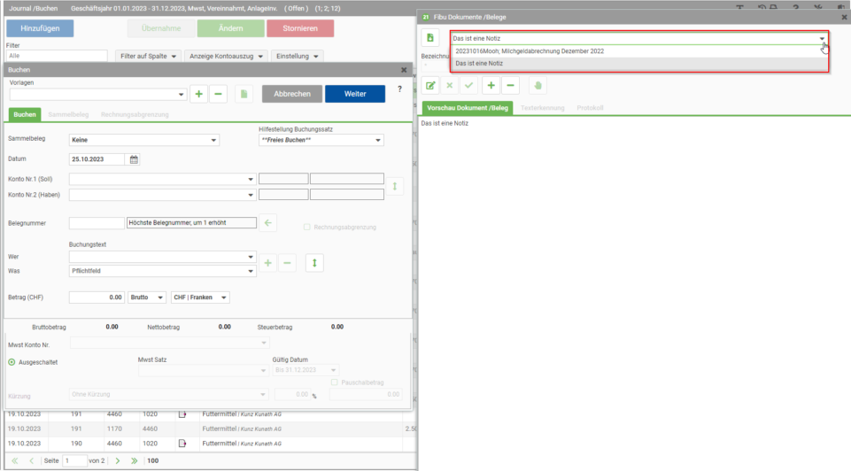
Task: Open document icon in row Beleg 190
Action: [x=182, y=444]
